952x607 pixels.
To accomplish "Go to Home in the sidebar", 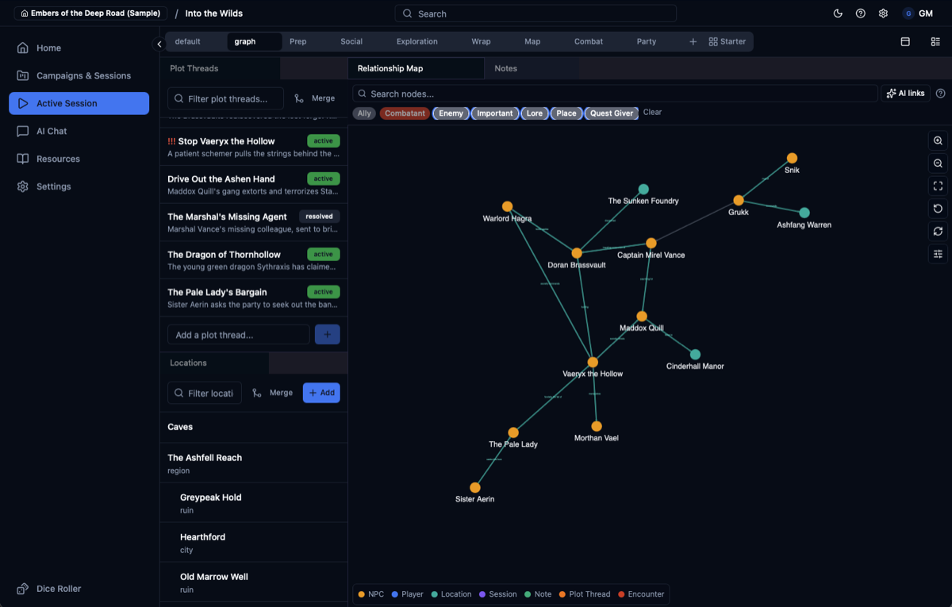I will point(79,48).
